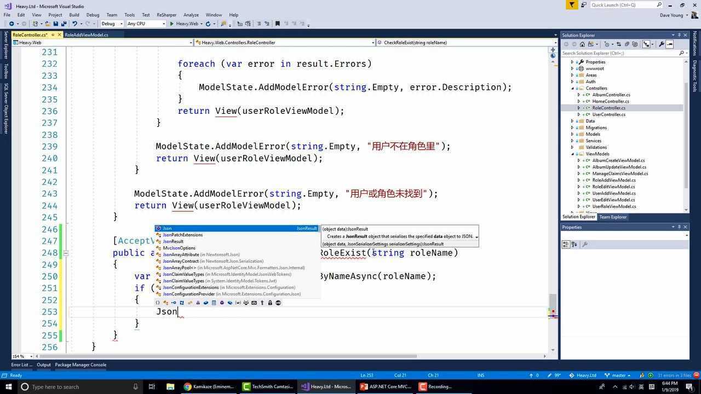Click the Navigate Backward toolbar icon

pos(12,24)
